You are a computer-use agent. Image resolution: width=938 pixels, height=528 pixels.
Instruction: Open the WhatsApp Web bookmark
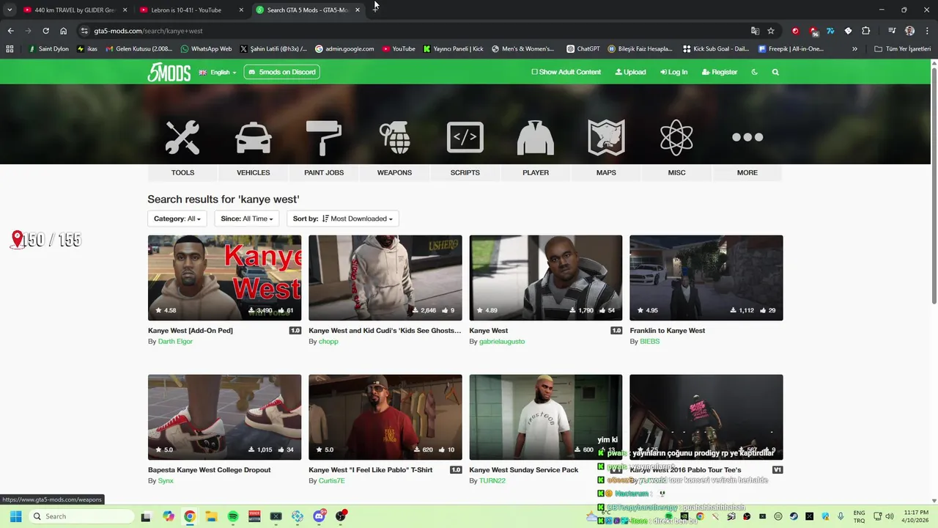[x=206, y=49]
